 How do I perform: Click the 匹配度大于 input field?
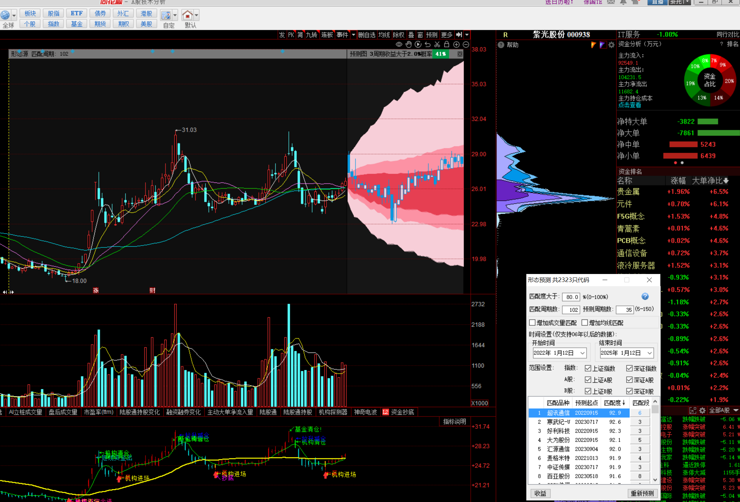click(571, 297)
